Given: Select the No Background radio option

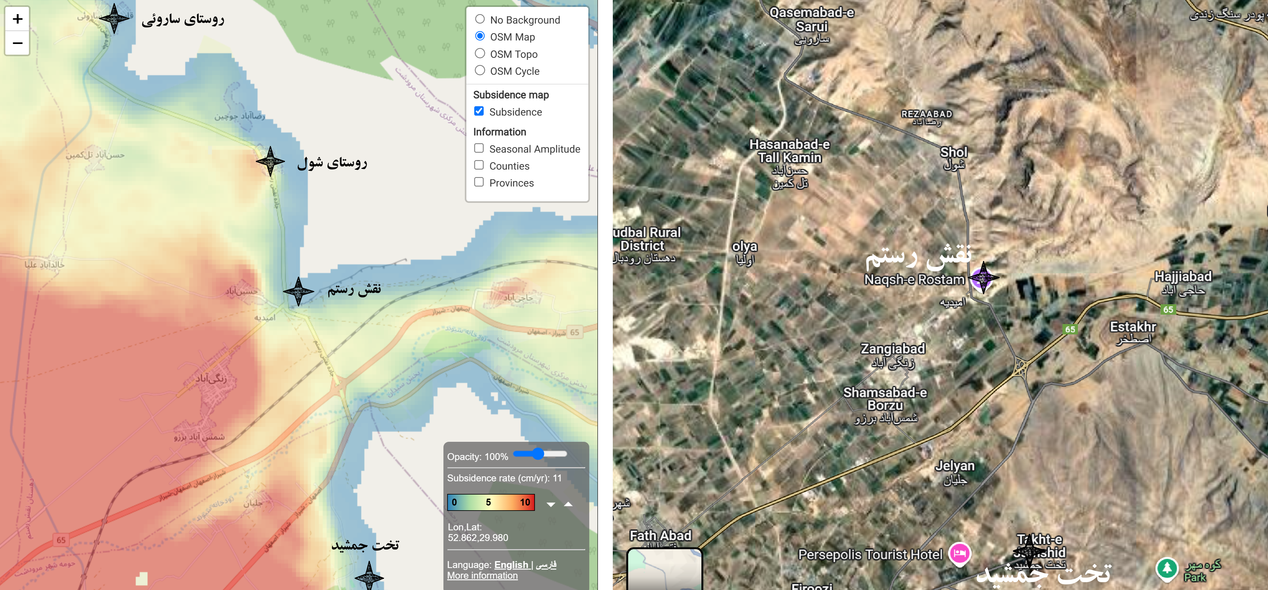Looking at the screenshot, I should coord(480,19).
